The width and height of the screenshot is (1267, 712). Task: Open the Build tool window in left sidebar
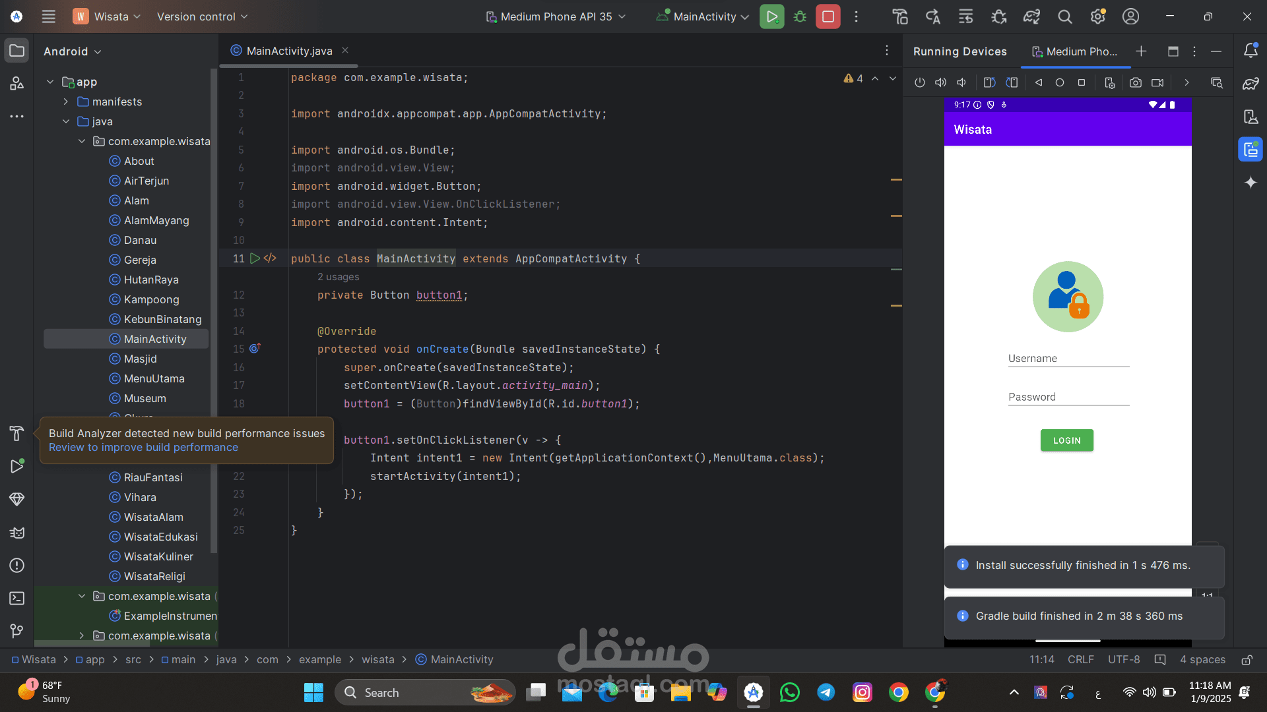[17, 433]
